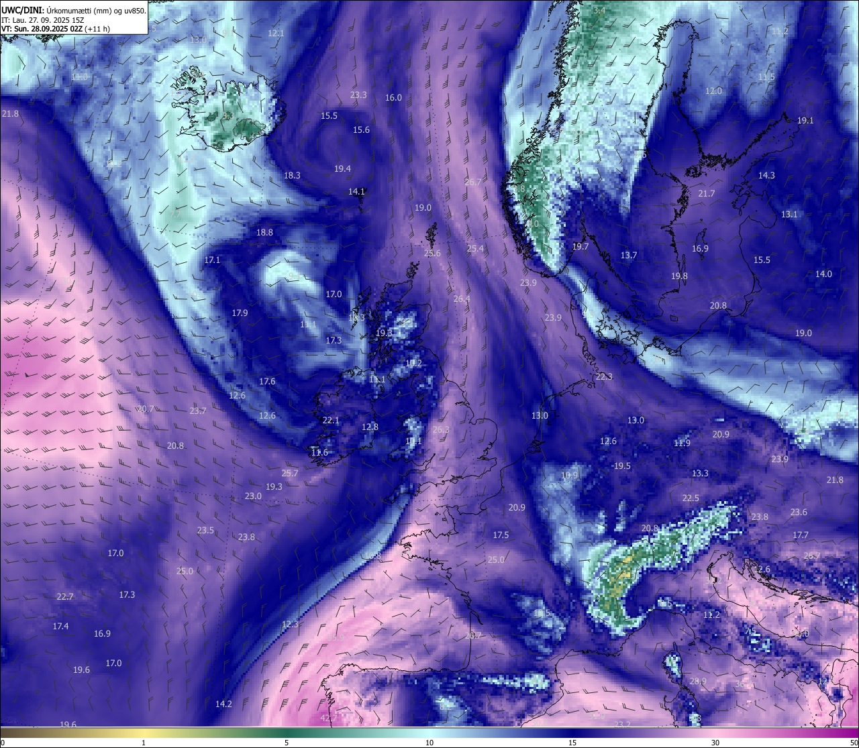
Task: Click the colorbar scale label '30'
Action: click(715, 743)
